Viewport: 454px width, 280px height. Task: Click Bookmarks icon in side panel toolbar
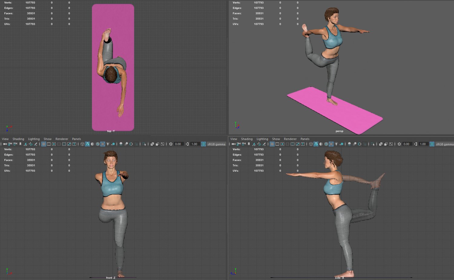click(249, 144)
